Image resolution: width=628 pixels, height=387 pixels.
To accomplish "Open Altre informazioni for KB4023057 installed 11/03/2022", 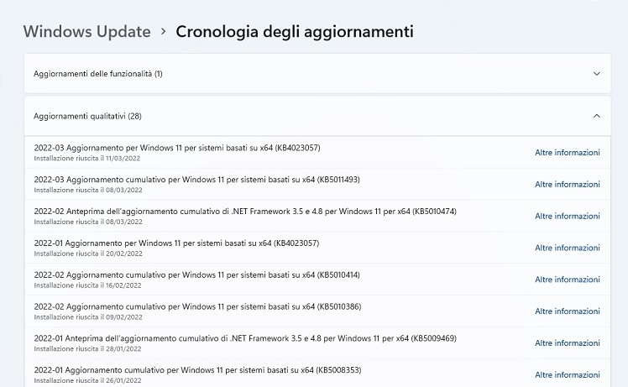I will pos(567,152).
